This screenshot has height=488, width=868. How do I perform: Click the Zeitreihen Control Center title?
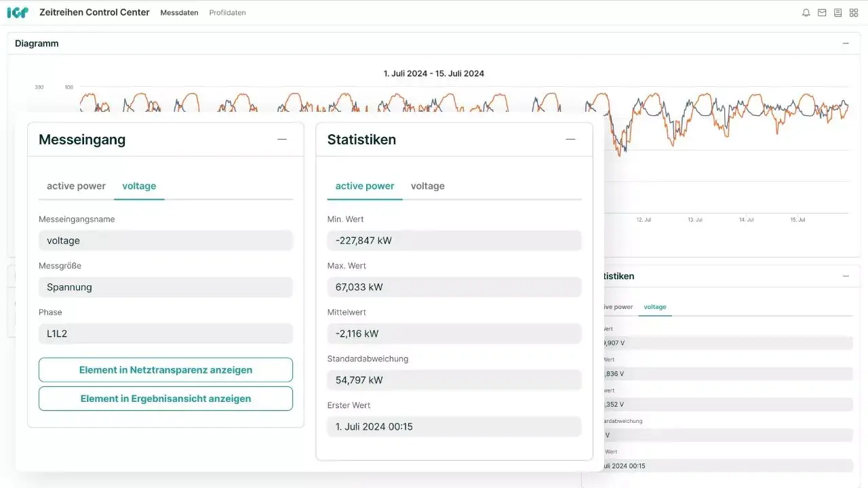tap(94, 12)
